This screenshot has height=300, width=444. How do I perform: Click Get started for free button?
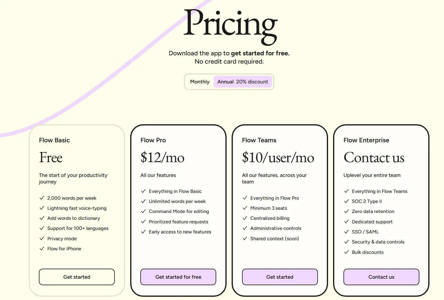pos(178,277)
